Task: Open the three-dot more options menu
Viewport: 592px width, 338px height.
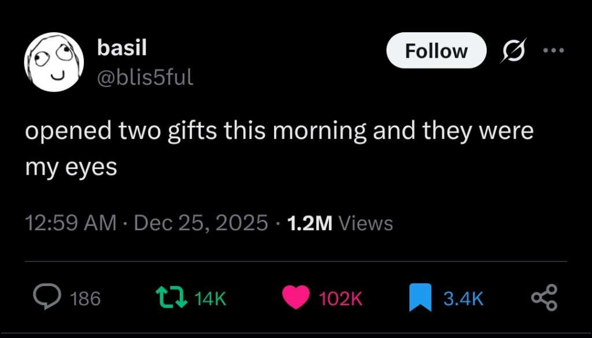Action: [x=553, y=51]
